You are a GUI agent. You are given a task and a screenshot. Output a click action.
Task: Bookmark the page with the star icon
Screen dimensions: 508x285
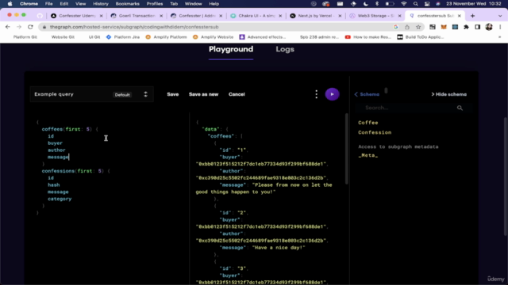[x=418, y=27]
